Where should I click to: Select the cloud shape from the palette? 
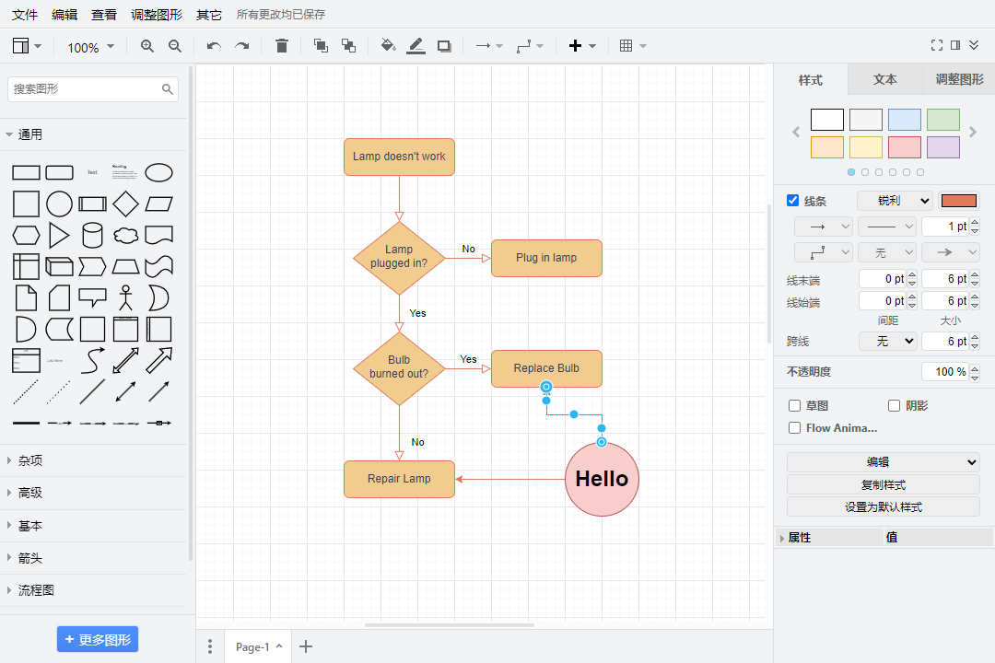click(125, 236)
